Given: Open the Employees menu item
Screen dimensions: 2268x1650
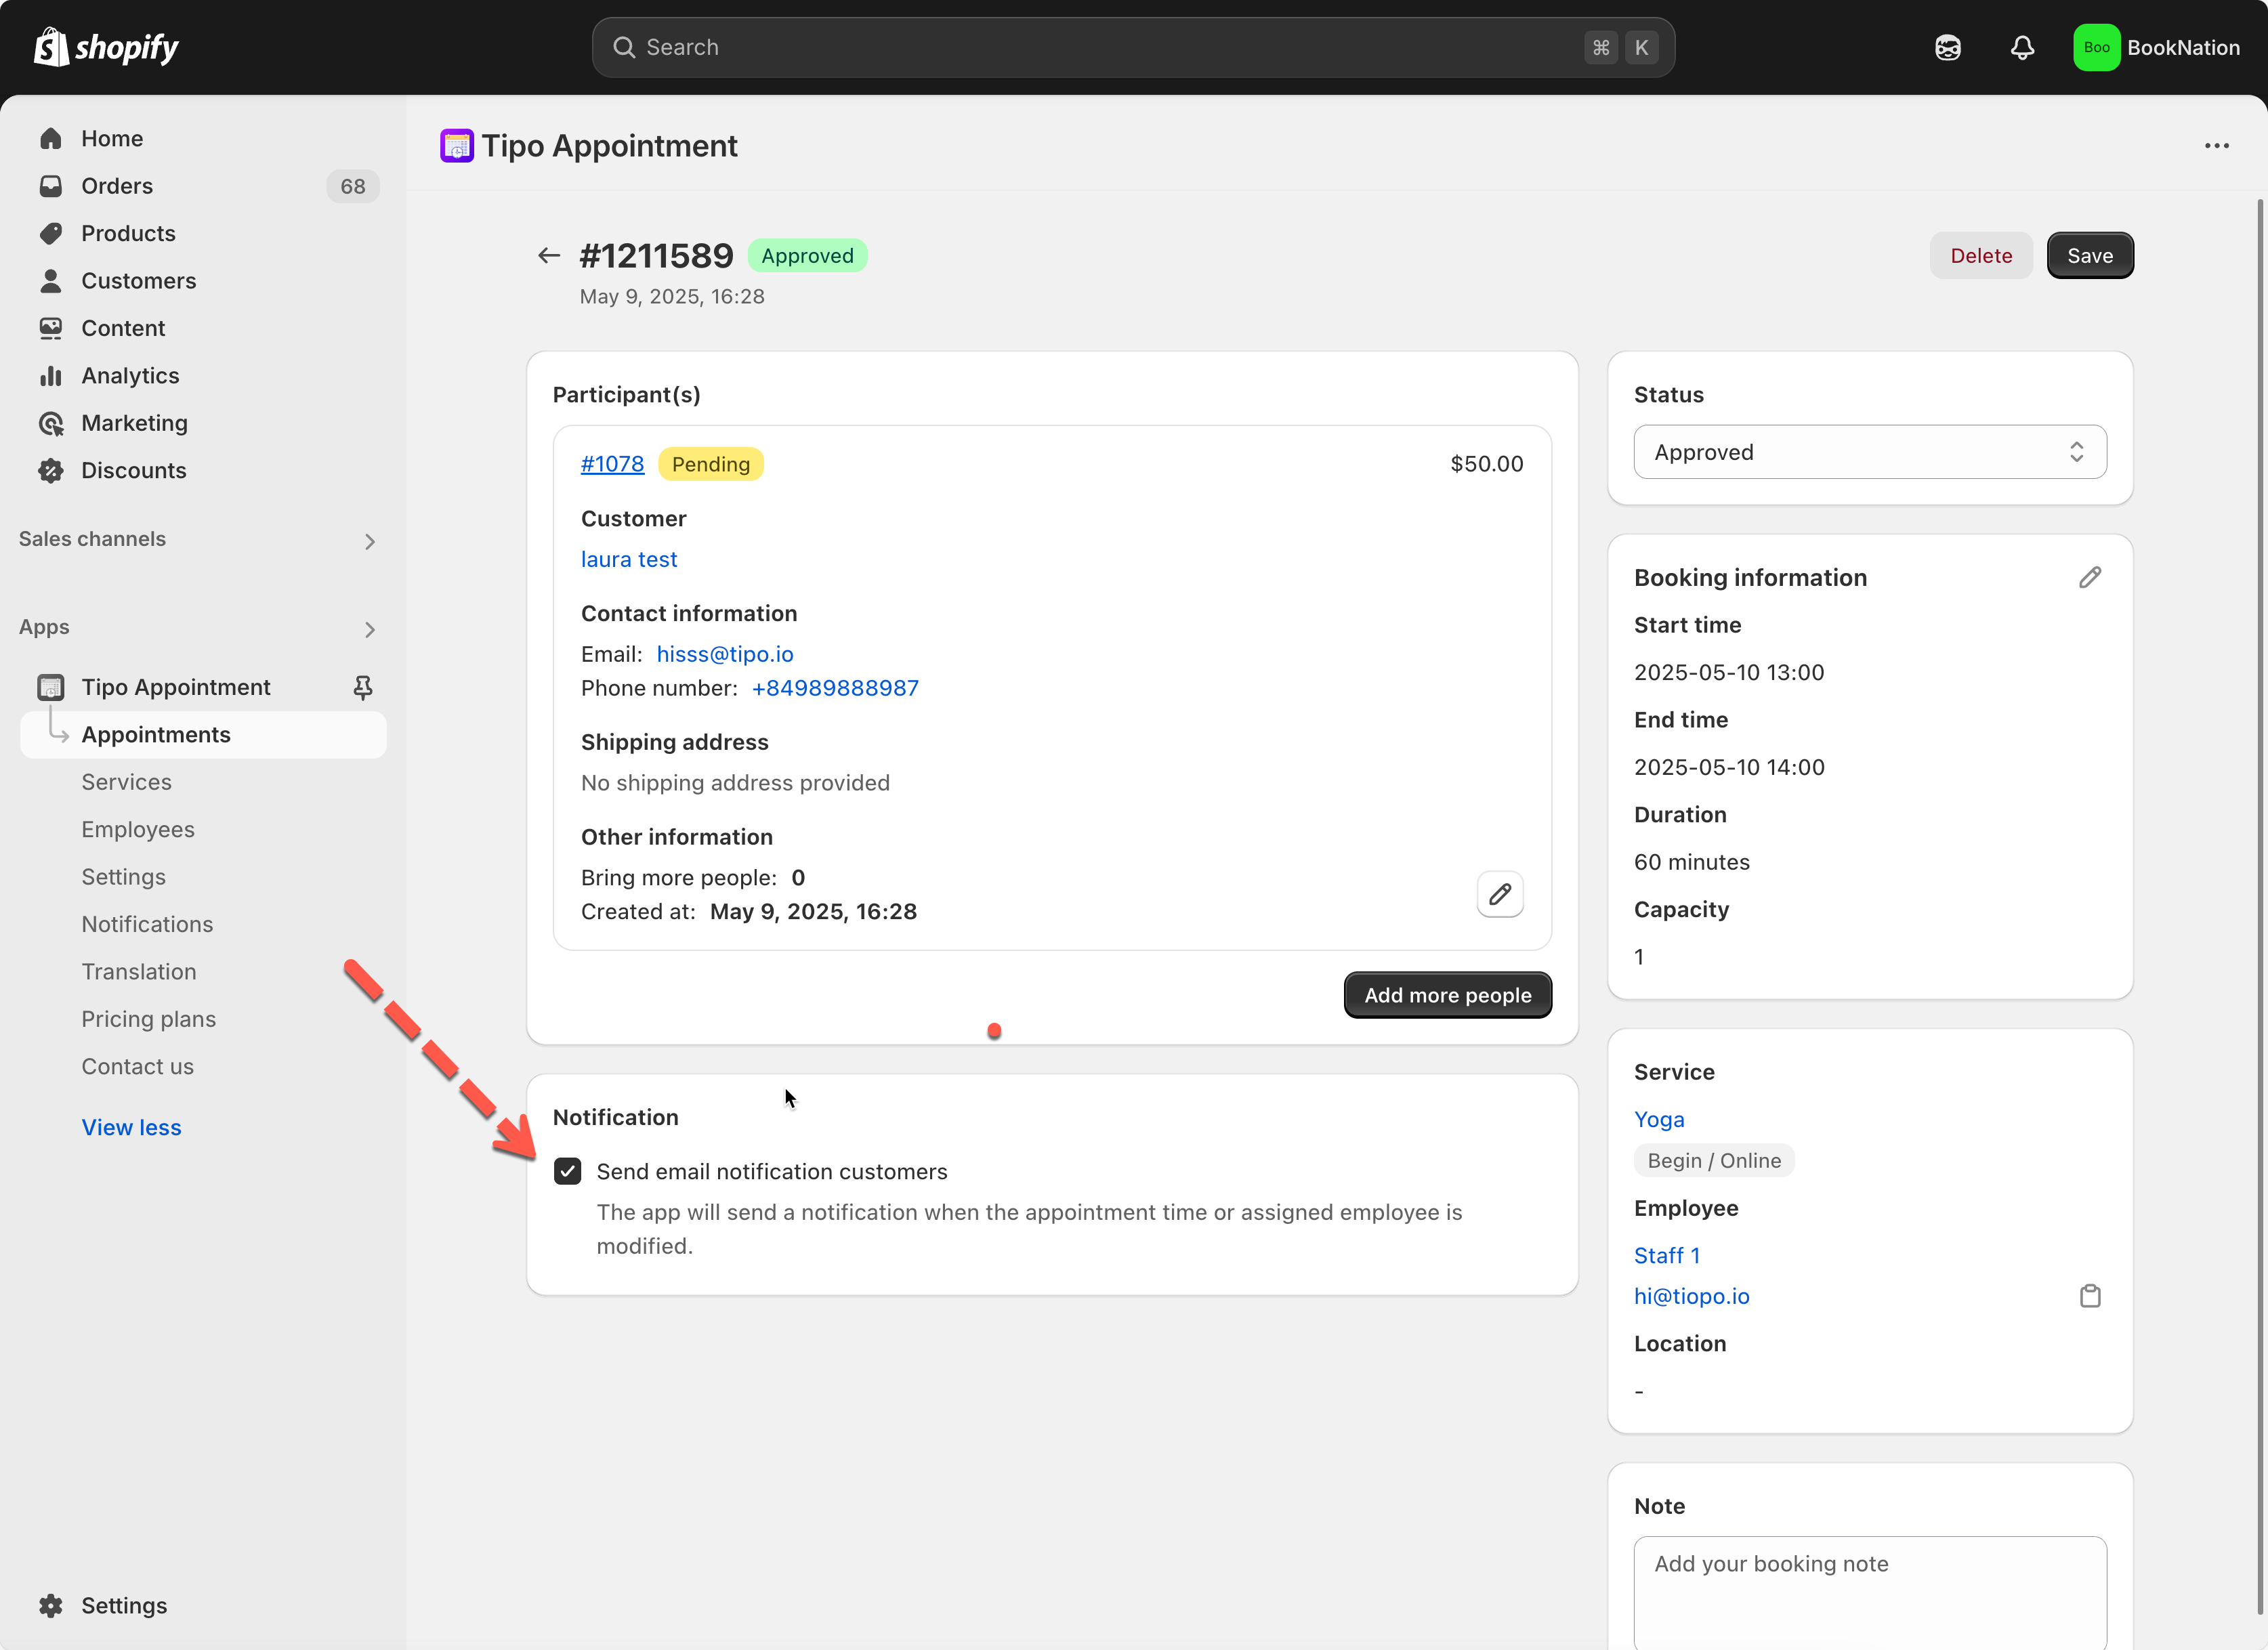Looking at the screenshot, I should click(138, 829).
